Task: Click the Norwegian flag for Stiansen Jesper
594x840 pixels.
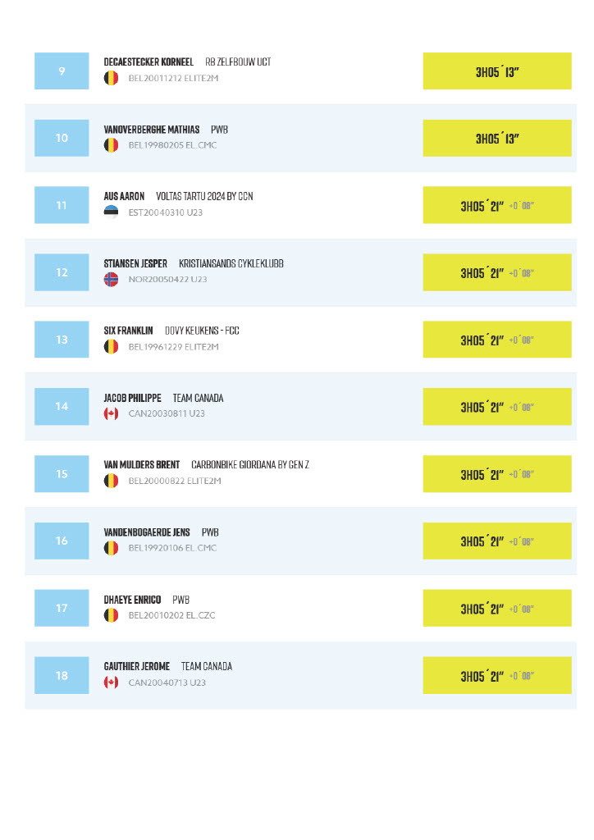Action: [x=111, y=280]
